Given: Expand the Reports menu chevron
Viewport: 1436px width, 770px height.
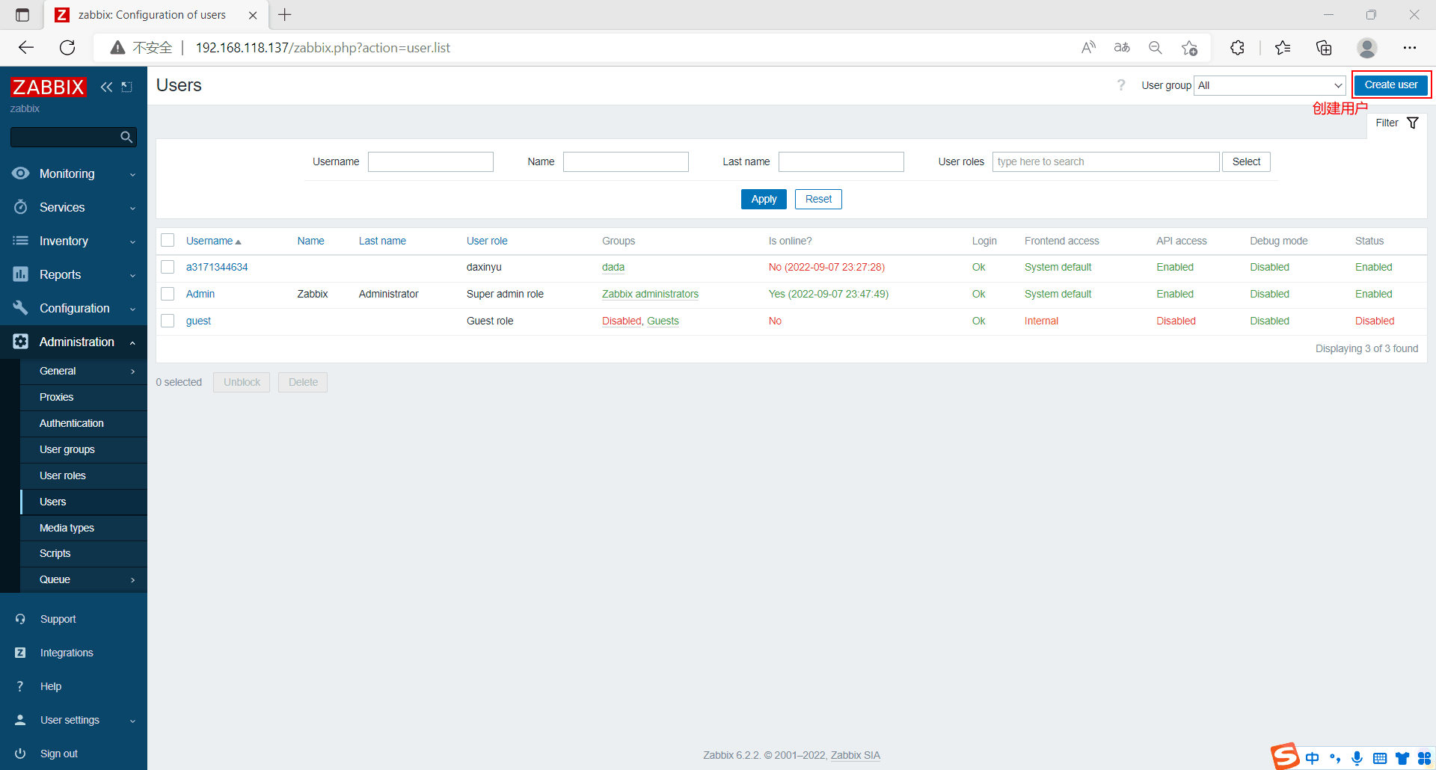Looking at the screenshot, I should tap(132, 275).
